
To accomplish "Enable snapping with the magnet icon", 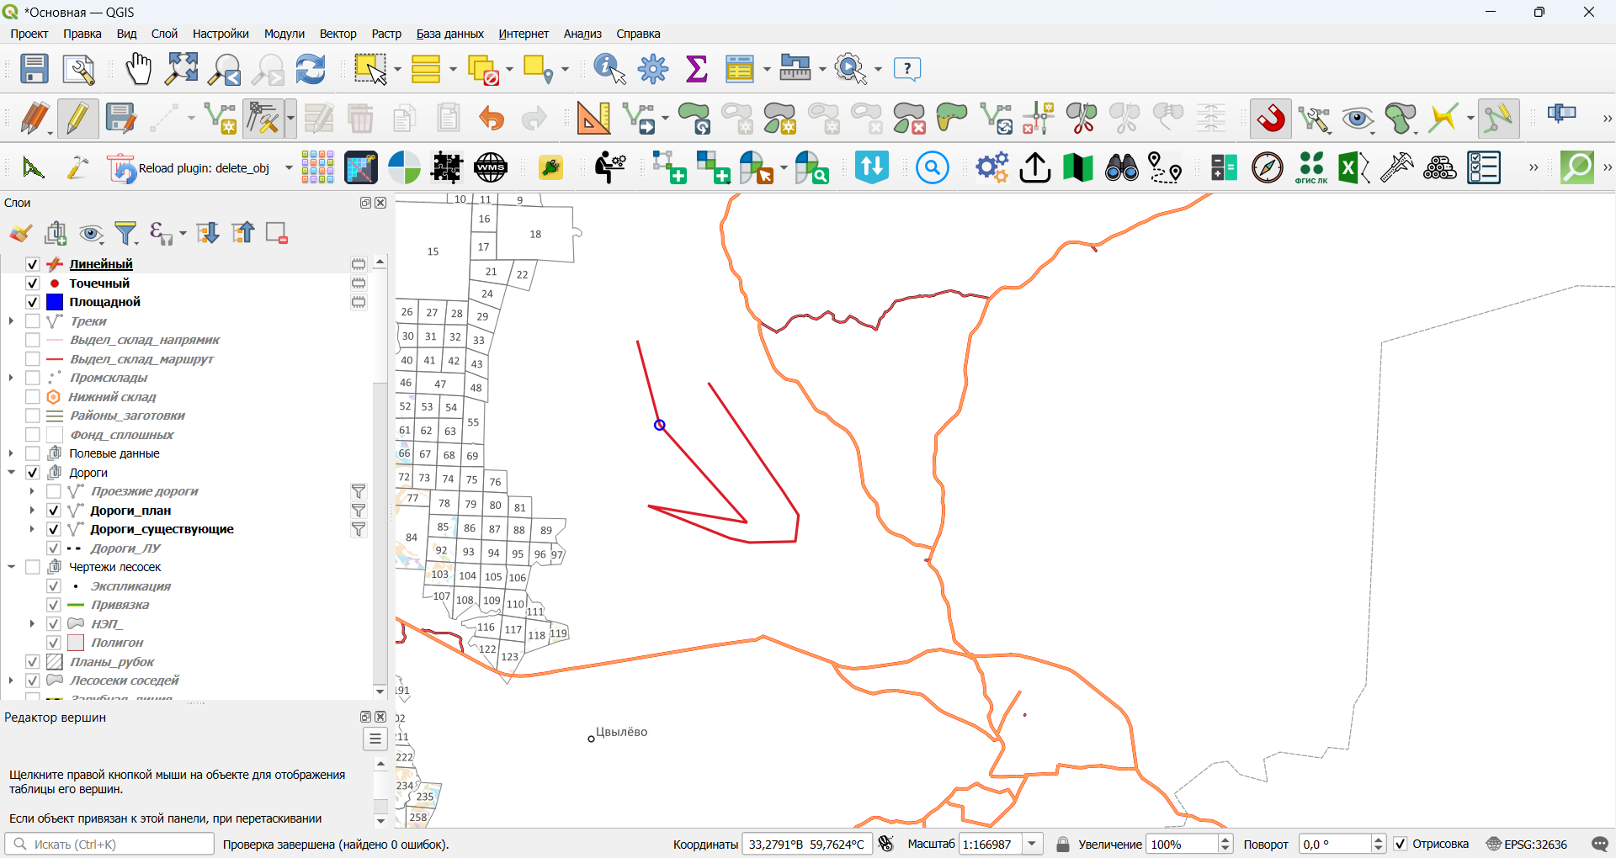I will [1271, 119].
